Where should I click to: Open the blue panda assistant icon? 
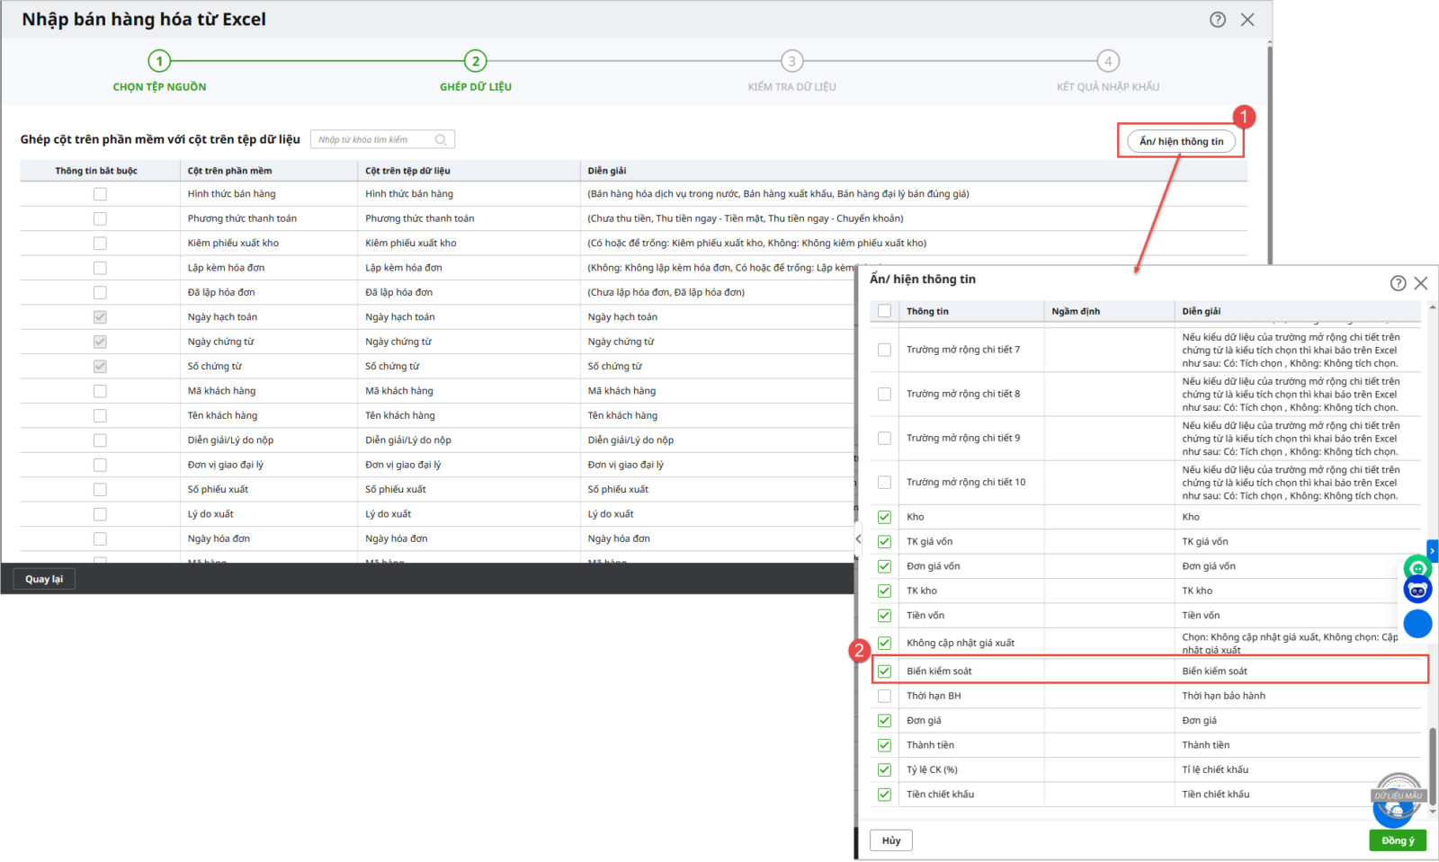1417,591
